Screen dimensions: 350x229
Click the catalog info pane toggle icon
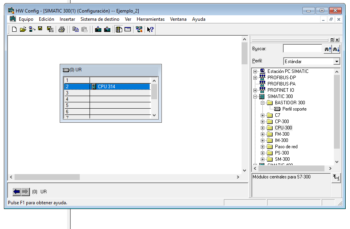pyautogui.click(x=336, y=178)
